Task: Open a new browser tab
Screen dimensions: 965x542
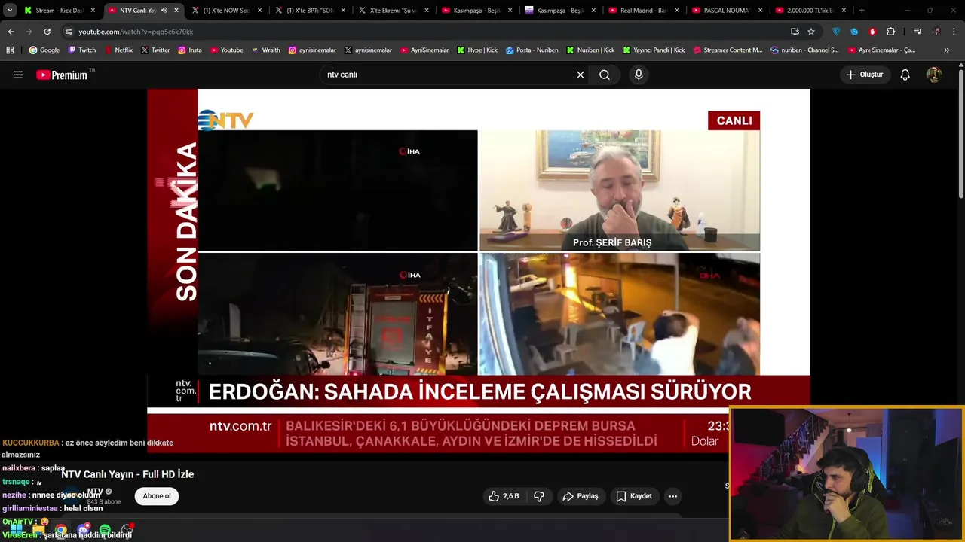Action: point(862,10)
